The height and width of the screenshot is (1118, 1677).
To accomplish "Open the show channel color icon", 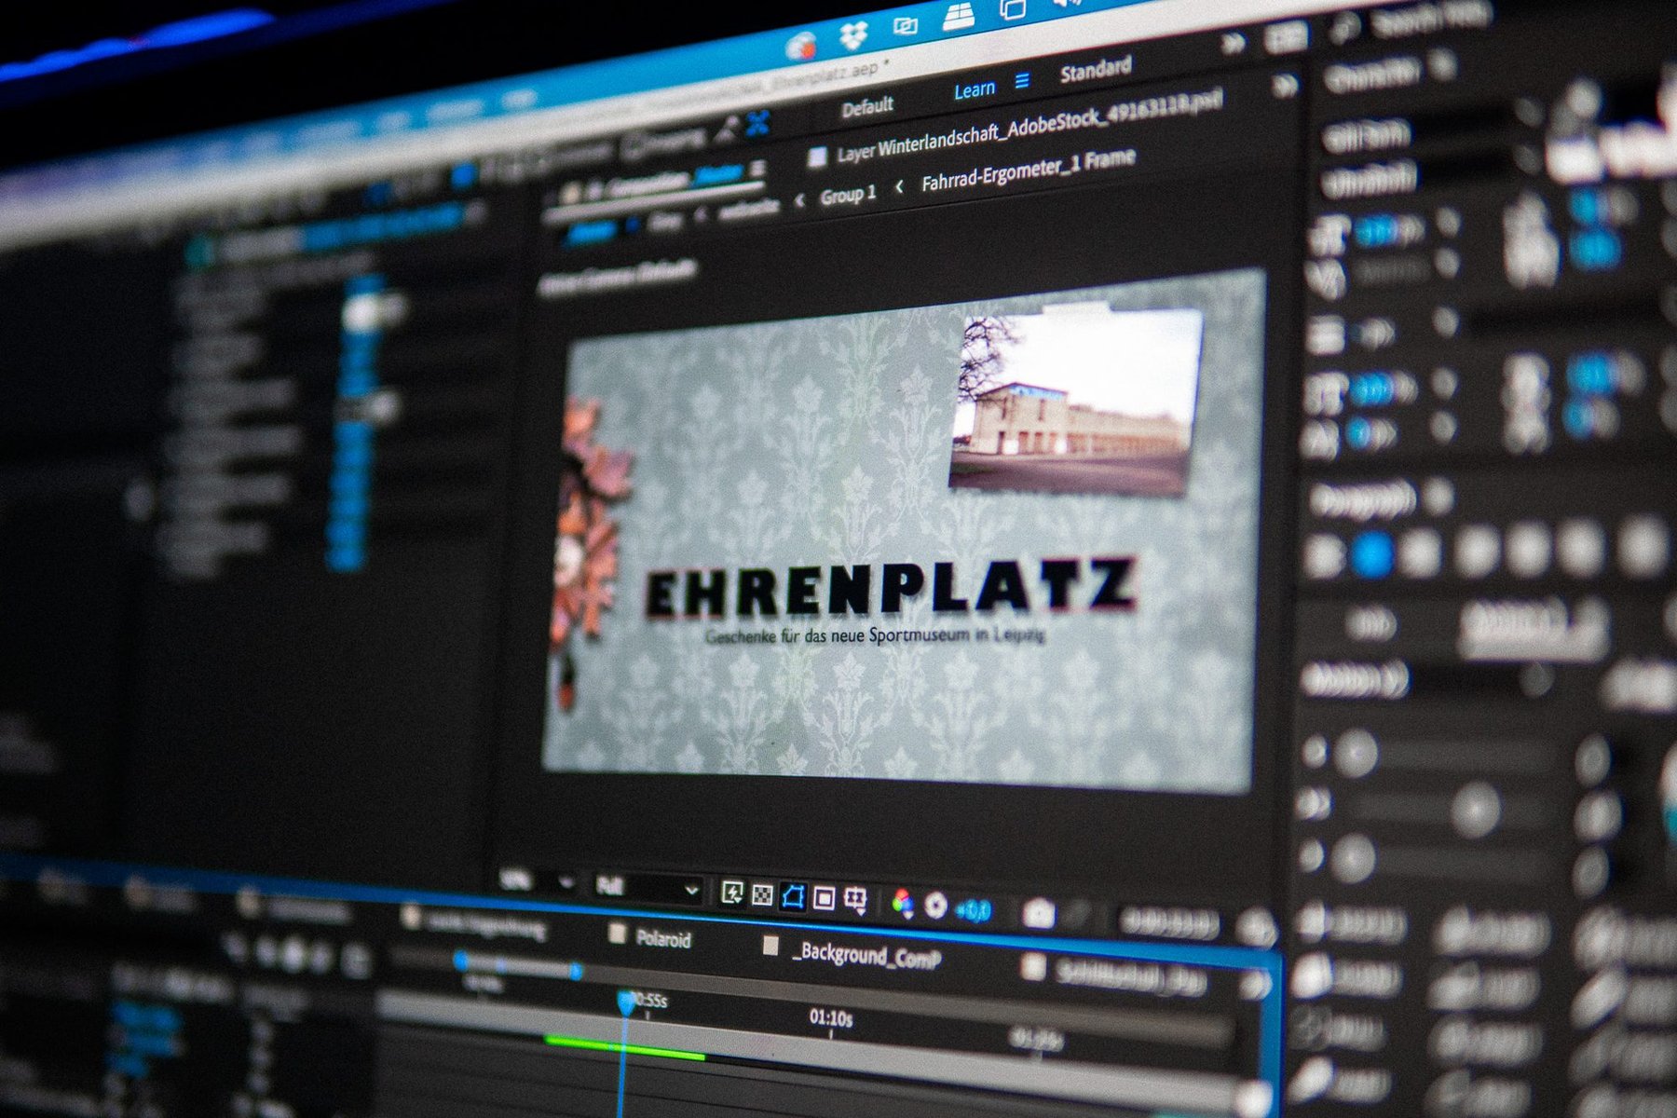I will [902, 902].
